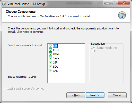Select the HTML item in the components list
Viewport: 132px width, 103px height.
56,54
